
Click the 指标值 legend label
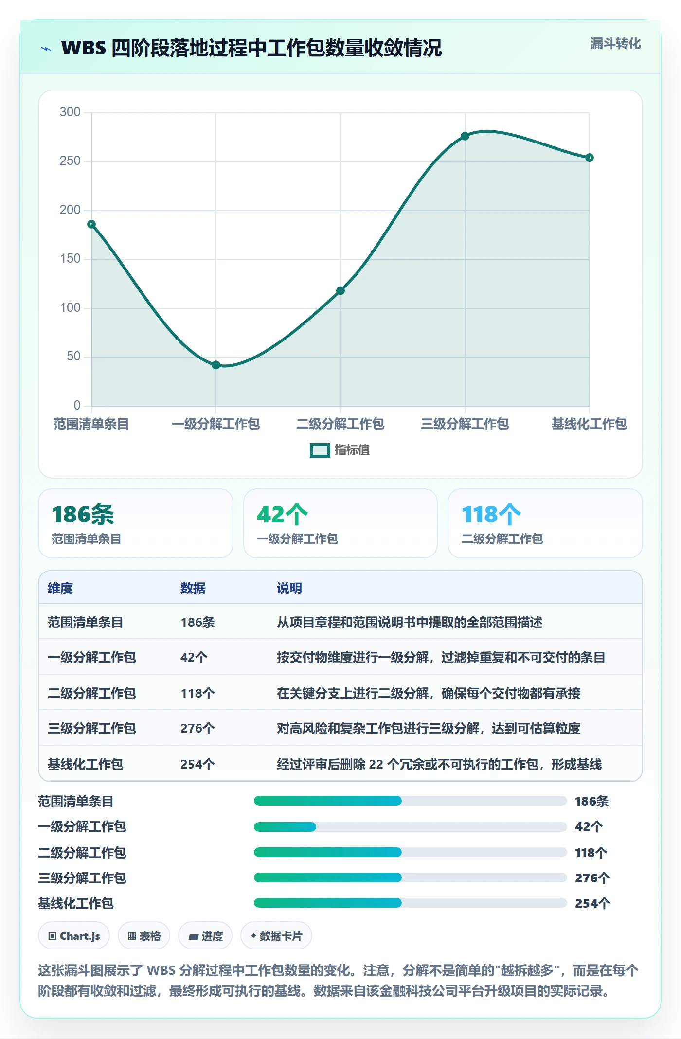[352, 450]
